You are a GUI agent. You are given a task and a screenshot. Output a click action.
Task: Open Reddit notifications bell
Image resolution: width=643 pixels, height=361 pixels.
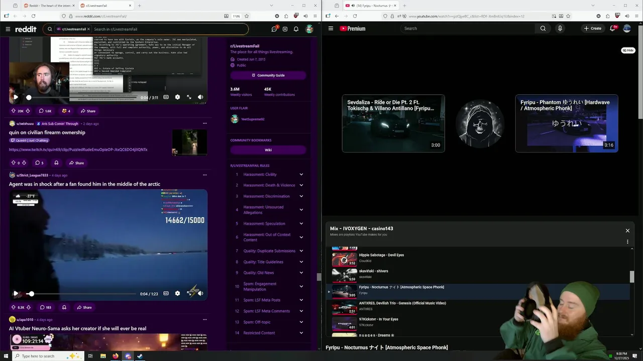tap(296, 29)
